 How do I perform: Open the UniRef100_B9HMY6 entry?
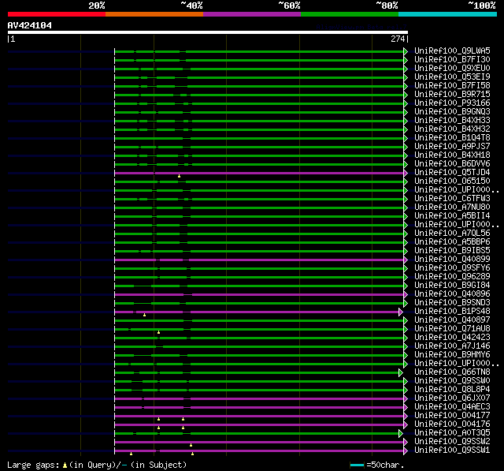(452, 355)
